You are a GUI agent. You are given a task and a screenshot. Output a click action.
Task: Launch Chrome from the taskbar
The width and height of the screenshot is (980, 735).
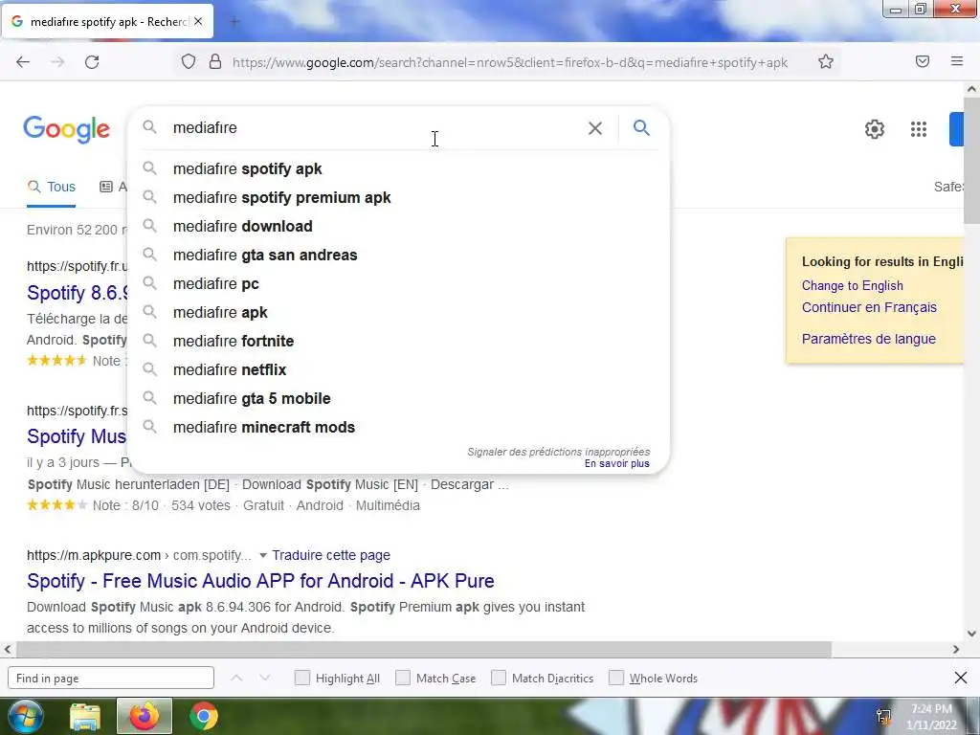point(204,716)
